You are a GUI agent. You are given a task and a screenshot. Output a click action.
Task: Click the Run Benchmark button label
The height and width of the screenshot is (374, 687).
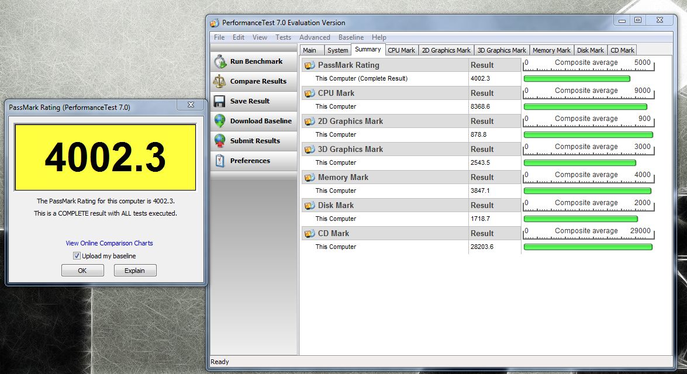pos(256,61)
